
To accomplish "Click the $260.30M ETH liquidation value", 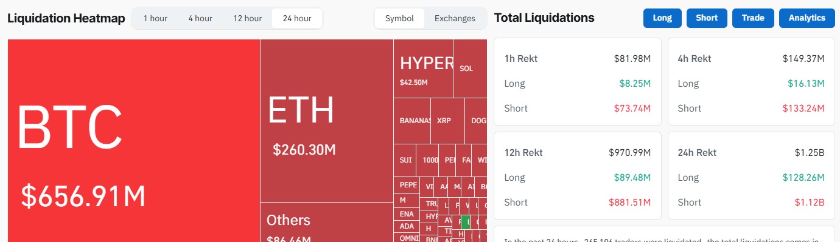I will (x=304, y=150).
